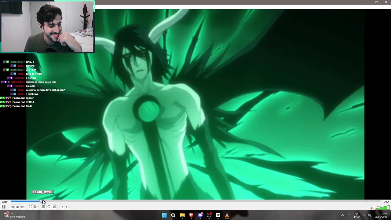
Task: Click the anime video playback area
Action: coord(195,104)
